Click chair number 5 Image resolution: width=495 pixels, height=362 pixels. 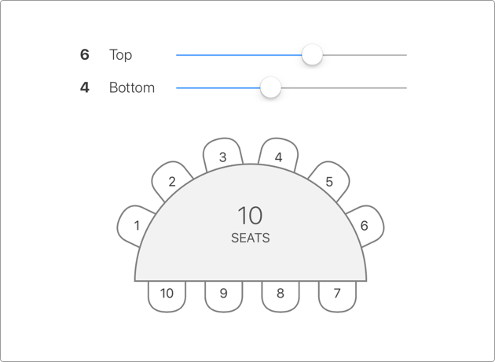pyautogui.click(x=329, y=181)
